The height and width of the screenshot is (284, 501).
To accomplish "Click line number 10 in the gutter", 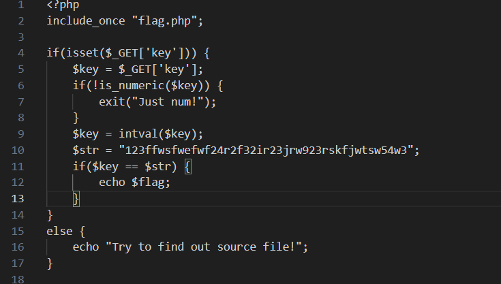I will click(17, 150).
